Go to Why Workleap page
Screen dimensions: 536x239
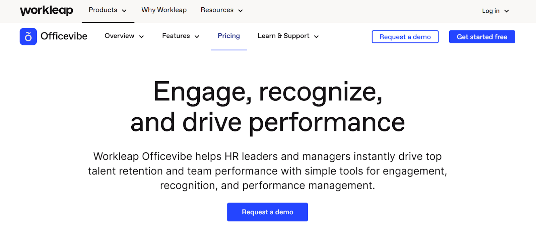tap(164, 10)
